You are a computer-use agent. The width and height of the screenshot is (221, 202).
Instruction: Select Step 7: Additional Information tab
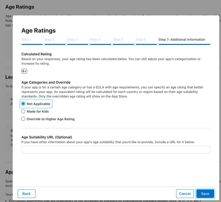pos(184,41)
